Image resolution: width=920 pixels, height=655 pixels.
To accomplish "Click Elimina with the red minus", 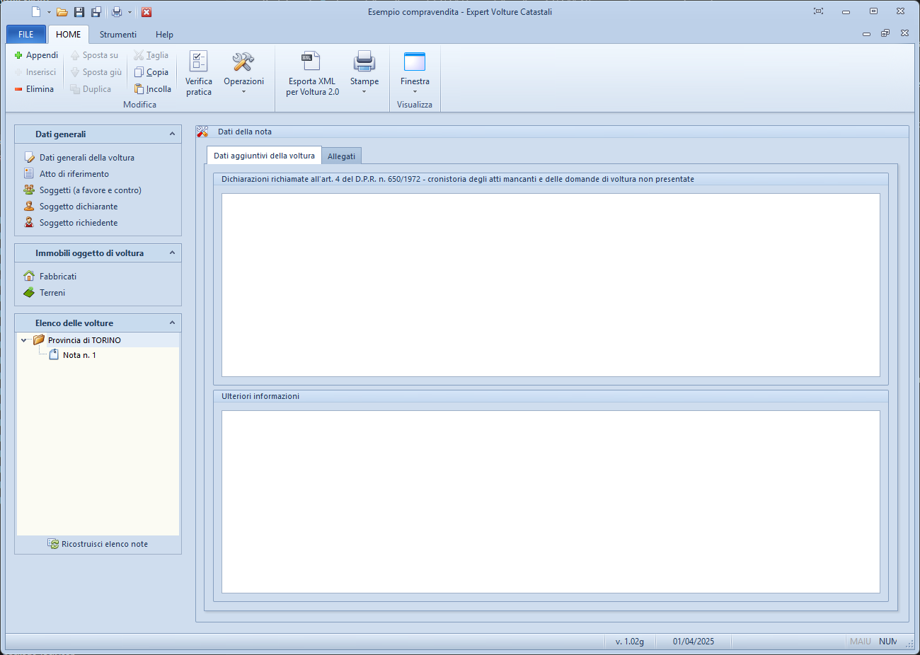I will point(34,89).
